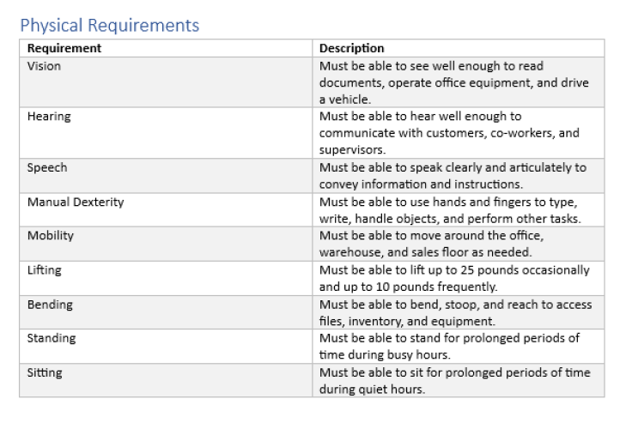The width and height of the screenshot is (626, 429).
Task: Select the Mobility requirement cell
Action: [51, 235]
